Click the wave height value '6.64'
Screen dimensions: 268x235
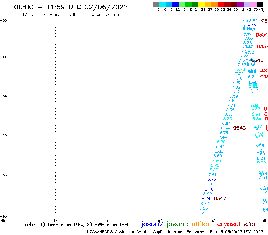(225, 128)
